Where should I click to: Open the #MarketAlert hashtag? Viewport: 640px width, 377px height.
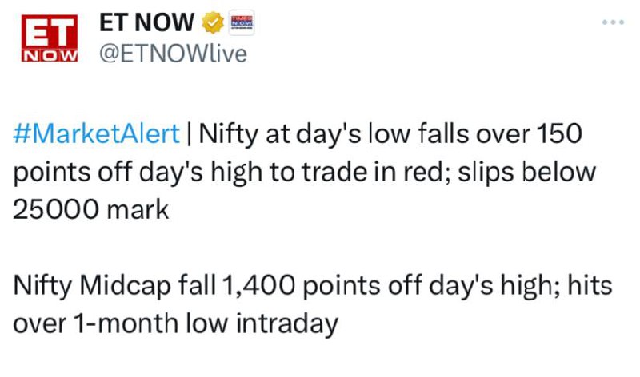pyautogui.click(x=96, y=133)
